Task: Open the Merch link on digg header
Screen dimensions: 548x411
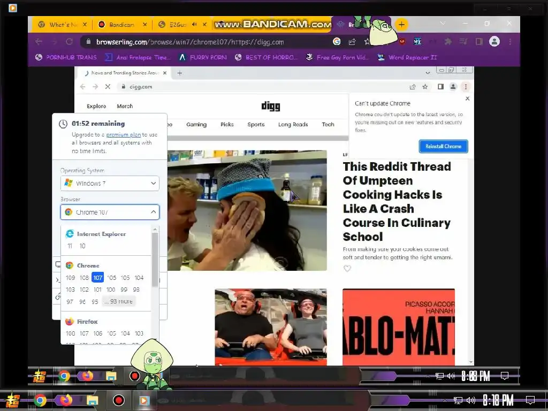Action: pyautogui.click(x=125, y=106)
